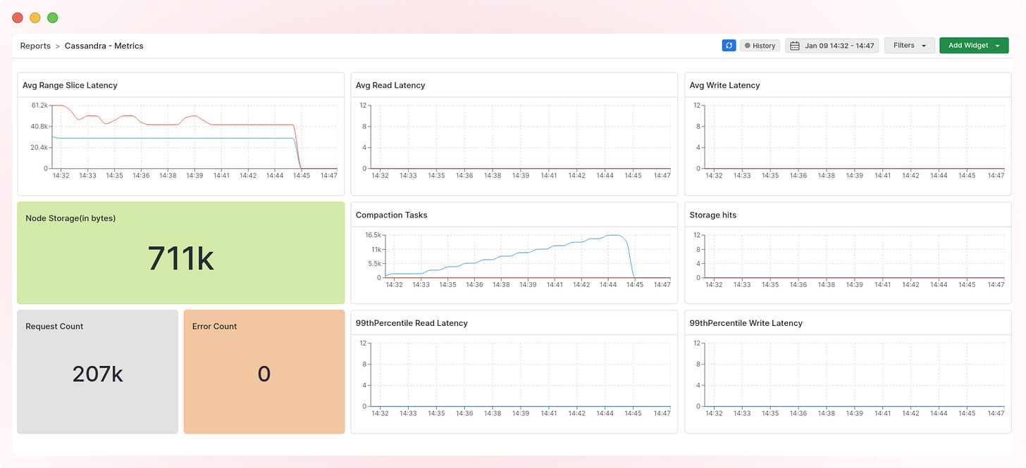Image resolution: width=1026 pixels, height=468 pixels.
Task: Click the Request Count 207k card
Action: click(x=98, y=372)
